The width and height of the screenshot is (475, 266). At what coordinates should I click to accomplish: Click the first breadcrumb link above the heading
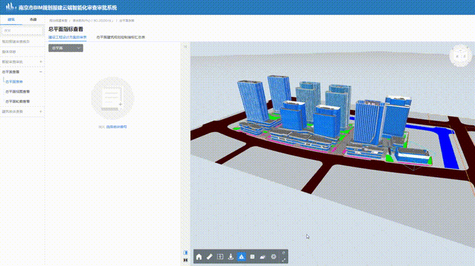click(x=59, y=20)
